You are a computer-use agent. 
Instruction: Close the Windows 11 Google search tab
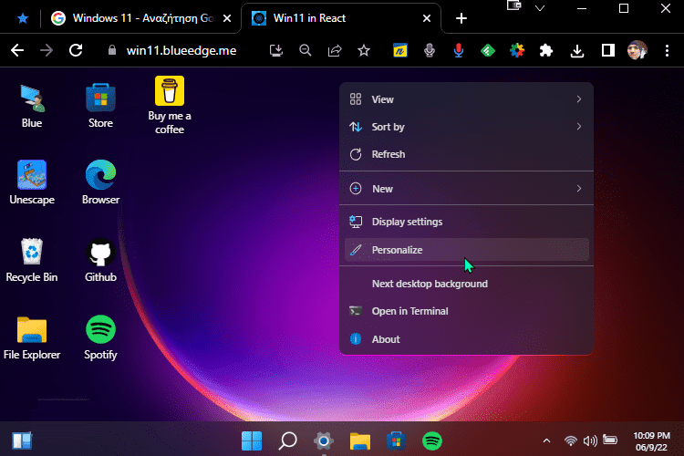(x=227, y=18)
